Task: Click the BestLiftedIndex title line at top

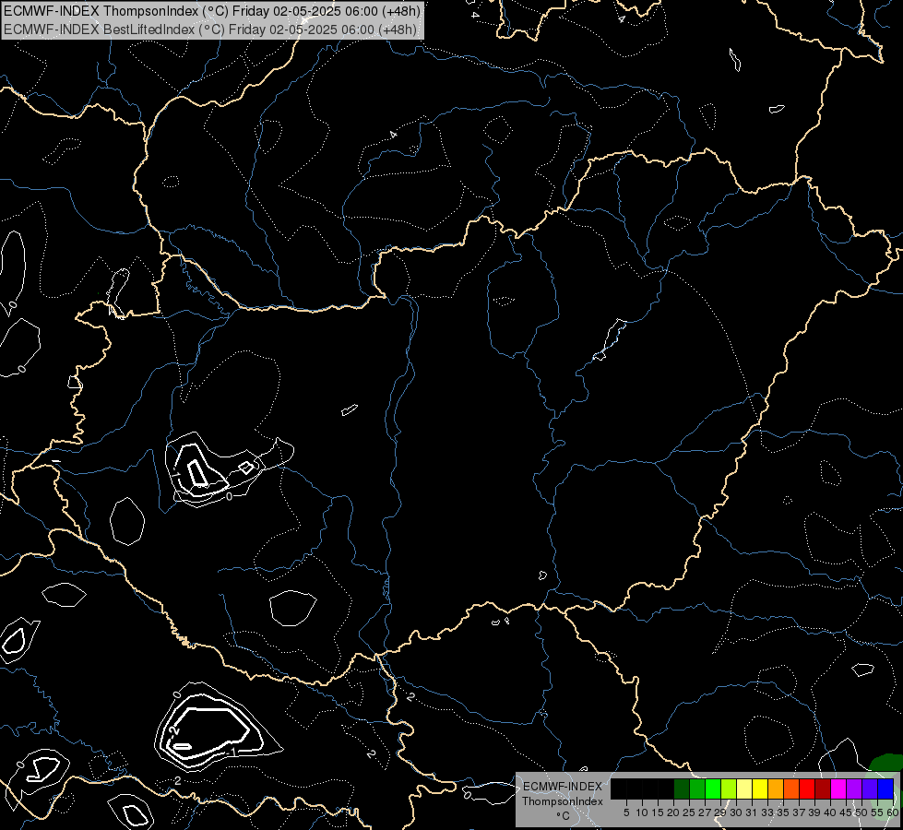Action: [210, 29]
